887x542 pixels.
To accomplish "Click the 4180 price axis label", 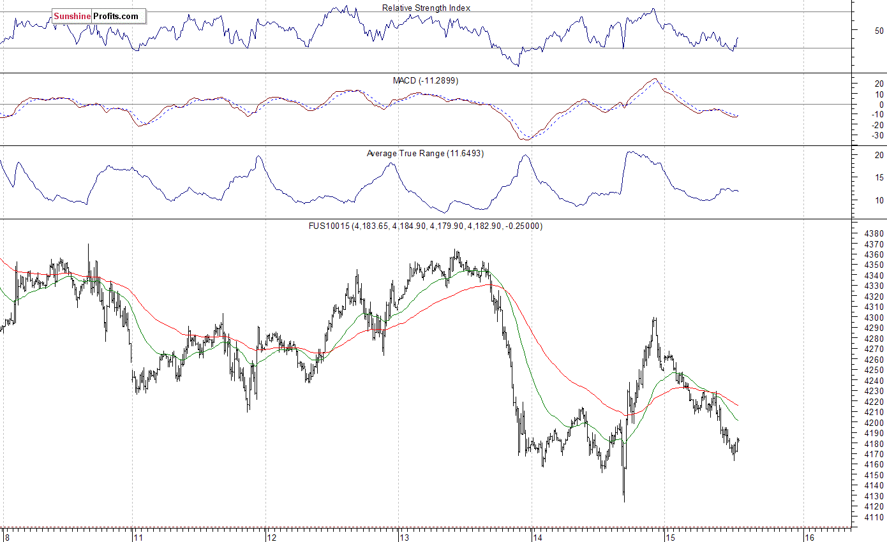I will pyautogui.click(x=873, y=444).
